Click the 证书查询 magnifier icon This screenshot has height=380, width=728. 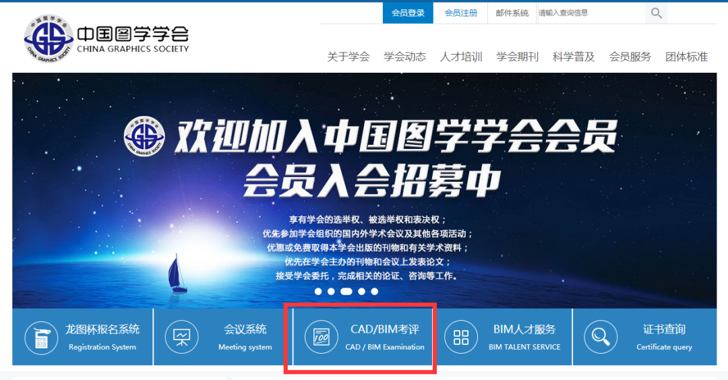[600, 338]
